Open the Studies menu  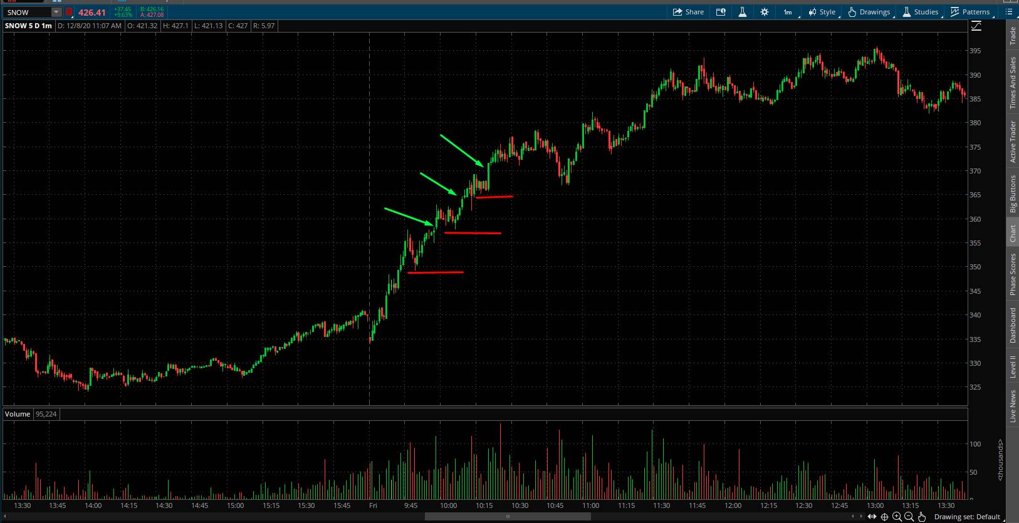[921, 12]
